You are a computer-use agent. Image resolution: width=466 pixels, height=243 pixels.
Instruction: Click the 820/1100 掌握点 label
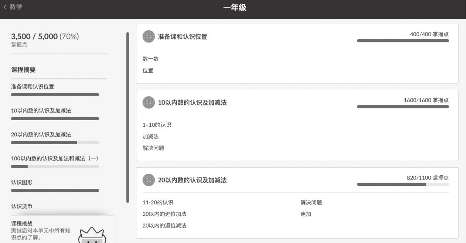(428, 178)
